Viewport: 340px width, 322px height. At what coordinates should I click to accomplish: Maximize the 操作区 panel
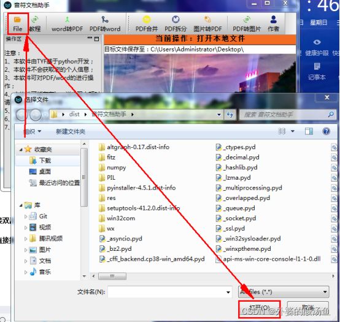(x=97, y=39)
